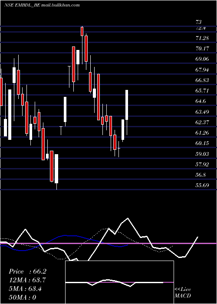Click the chart title 'NSE EMBDL_BE mail.bullkhan.com'
This screenshot has height=304, width=217.
[42, 5]
